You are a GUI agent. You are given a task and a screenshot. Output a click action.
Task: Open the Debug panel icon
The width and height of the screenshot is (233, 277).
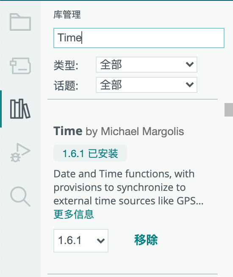(x=20, y=152)
